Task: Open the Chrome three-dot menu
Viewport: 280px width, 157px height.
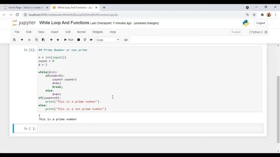Action: tap(276, 15)
